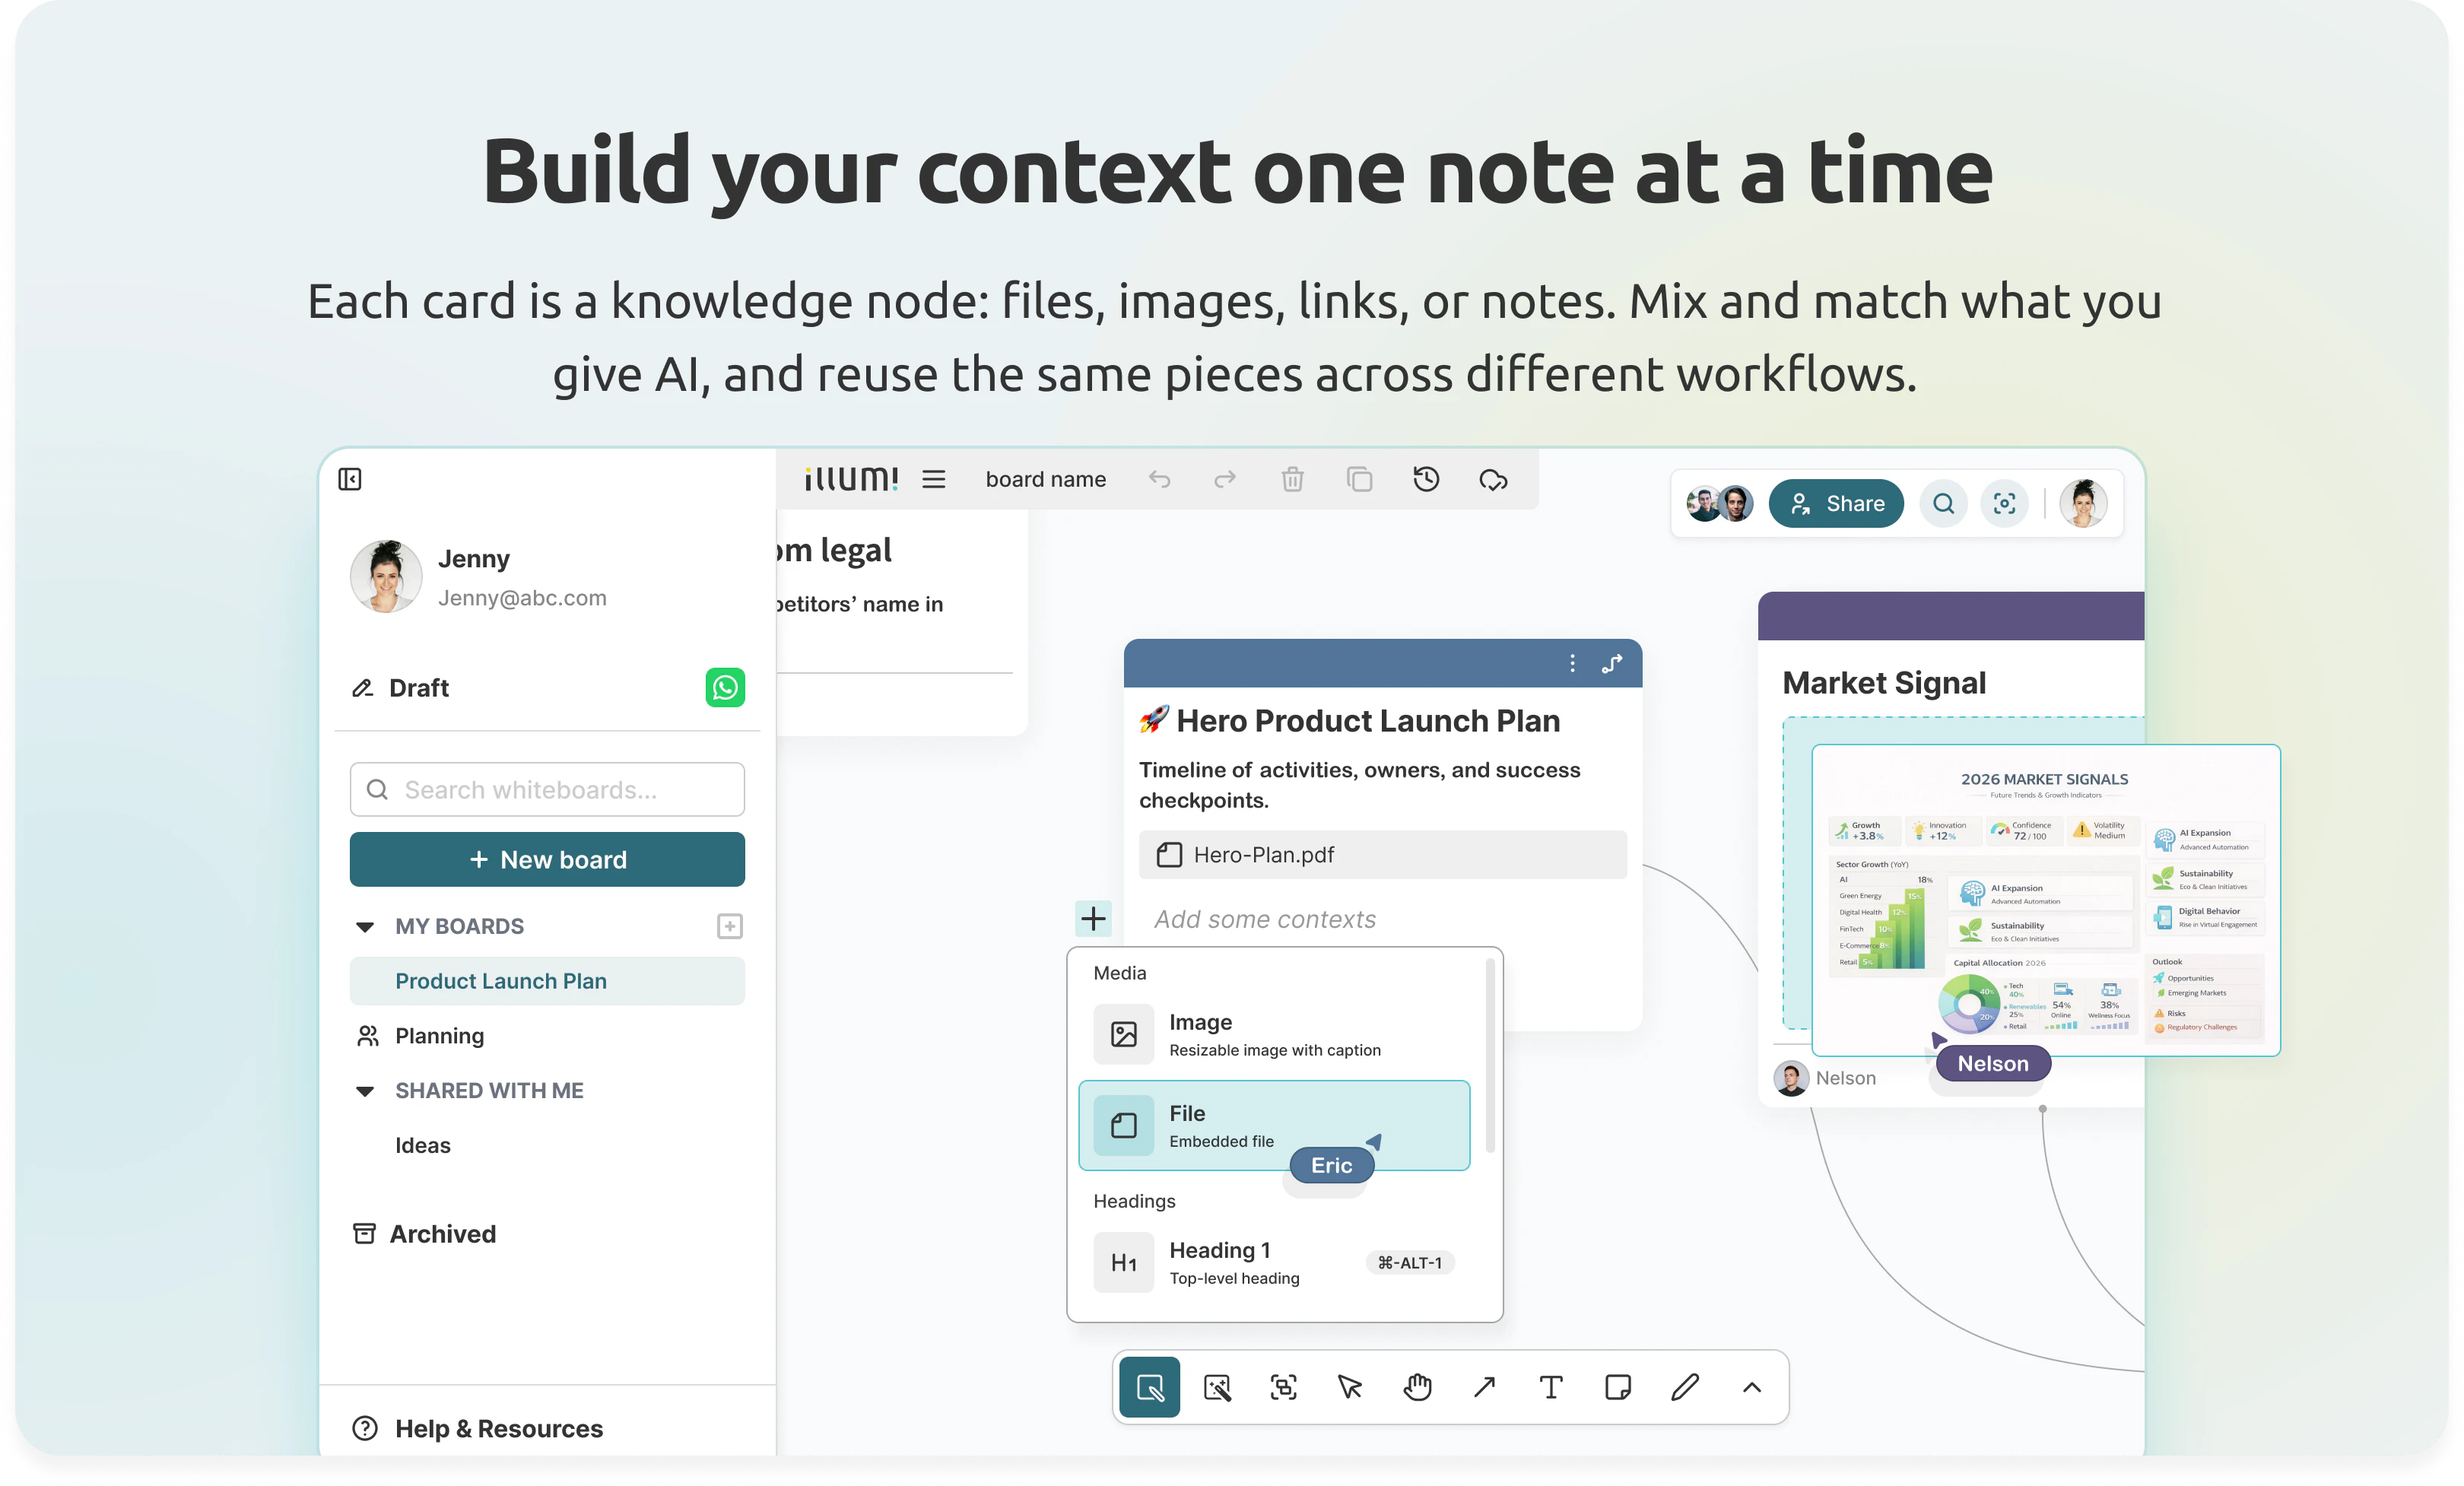
Task: Collapse the left sidebar panel icon
Action: (x=350, y=480)
